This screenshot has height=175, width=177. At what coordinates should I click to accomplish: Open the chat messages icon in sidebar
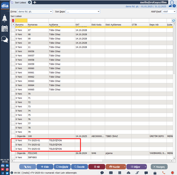[5, 39]
